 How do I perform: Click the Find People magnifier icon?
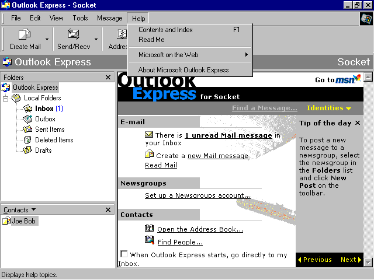point(150,240)
